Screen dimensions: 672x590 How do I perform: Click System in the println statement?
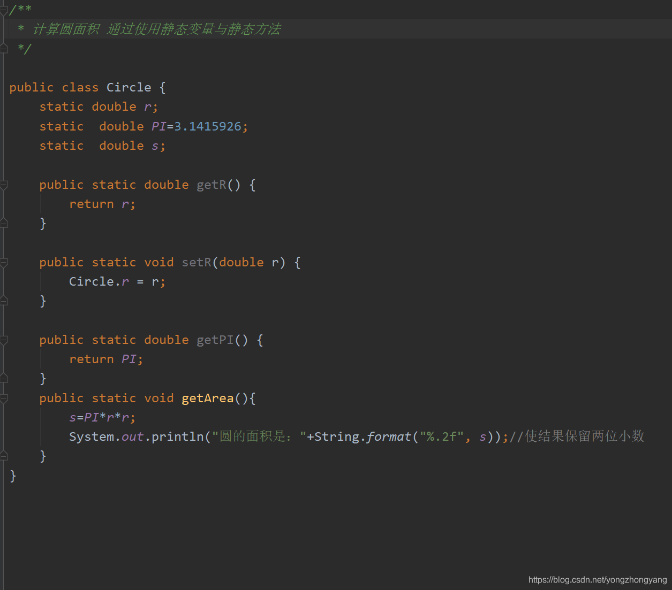click(x=92, y=437)
